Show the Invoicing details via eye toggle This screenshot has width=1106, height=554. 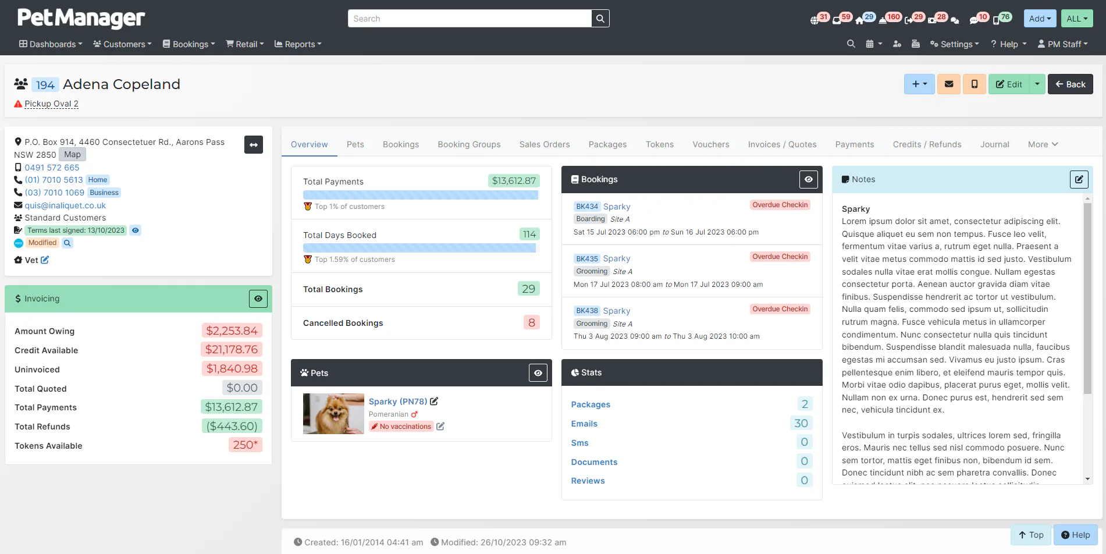pyautogui.click(x=258, y=299)
